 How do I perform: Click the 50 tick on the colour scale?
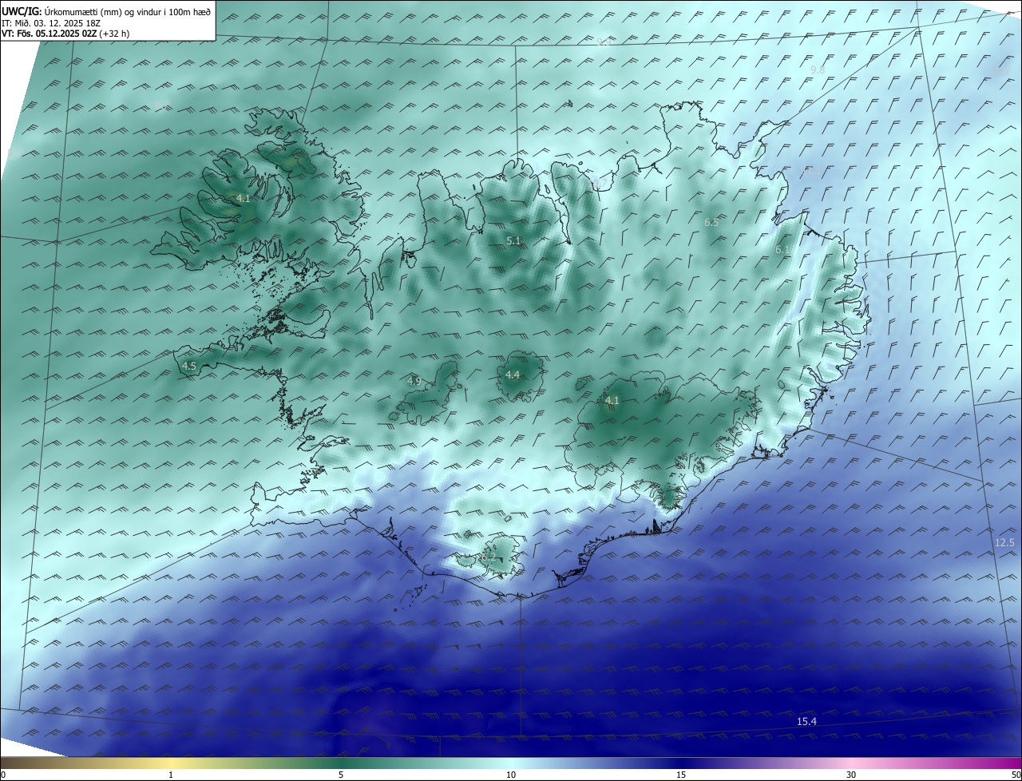point(1016,775)
